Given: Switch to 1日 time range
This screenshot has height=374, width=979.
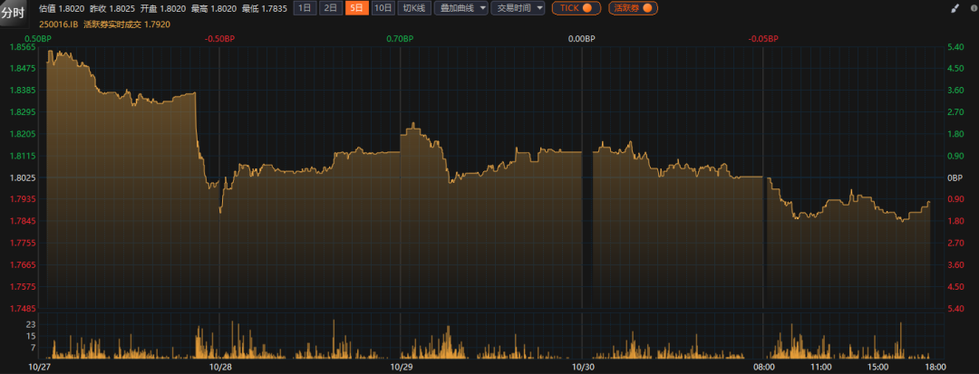Looking at the screenshot, I should click(305, 8).
